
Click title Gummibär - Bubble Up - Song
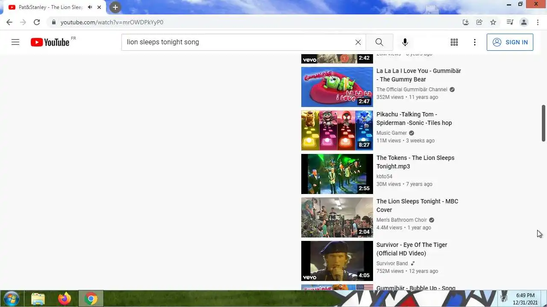tap(416, 288)
